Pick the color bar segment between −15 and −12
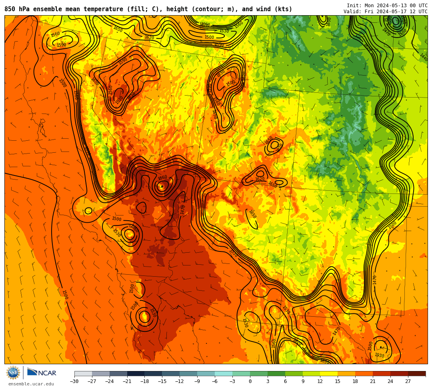This screenshot has height=389, width=432. (171, 373)
